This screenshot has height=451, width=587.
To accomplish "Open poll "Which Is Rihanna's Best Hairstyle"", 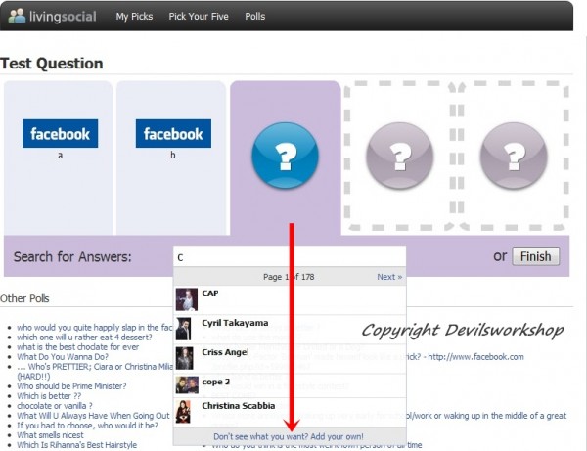I will (76, 445).
